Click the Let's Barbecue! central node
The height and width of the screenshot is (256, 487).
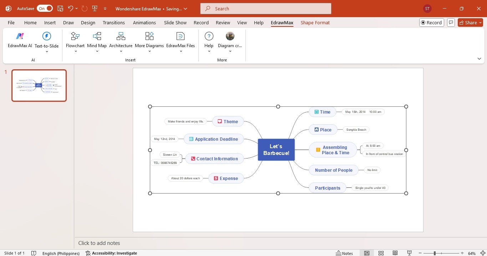tap(276, 150)
